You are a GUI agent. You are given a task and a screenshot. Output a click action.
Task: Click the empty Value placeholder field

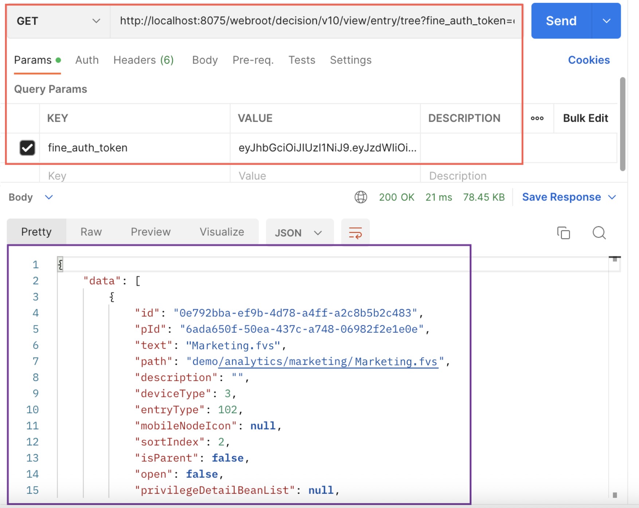tap(325, 176)
